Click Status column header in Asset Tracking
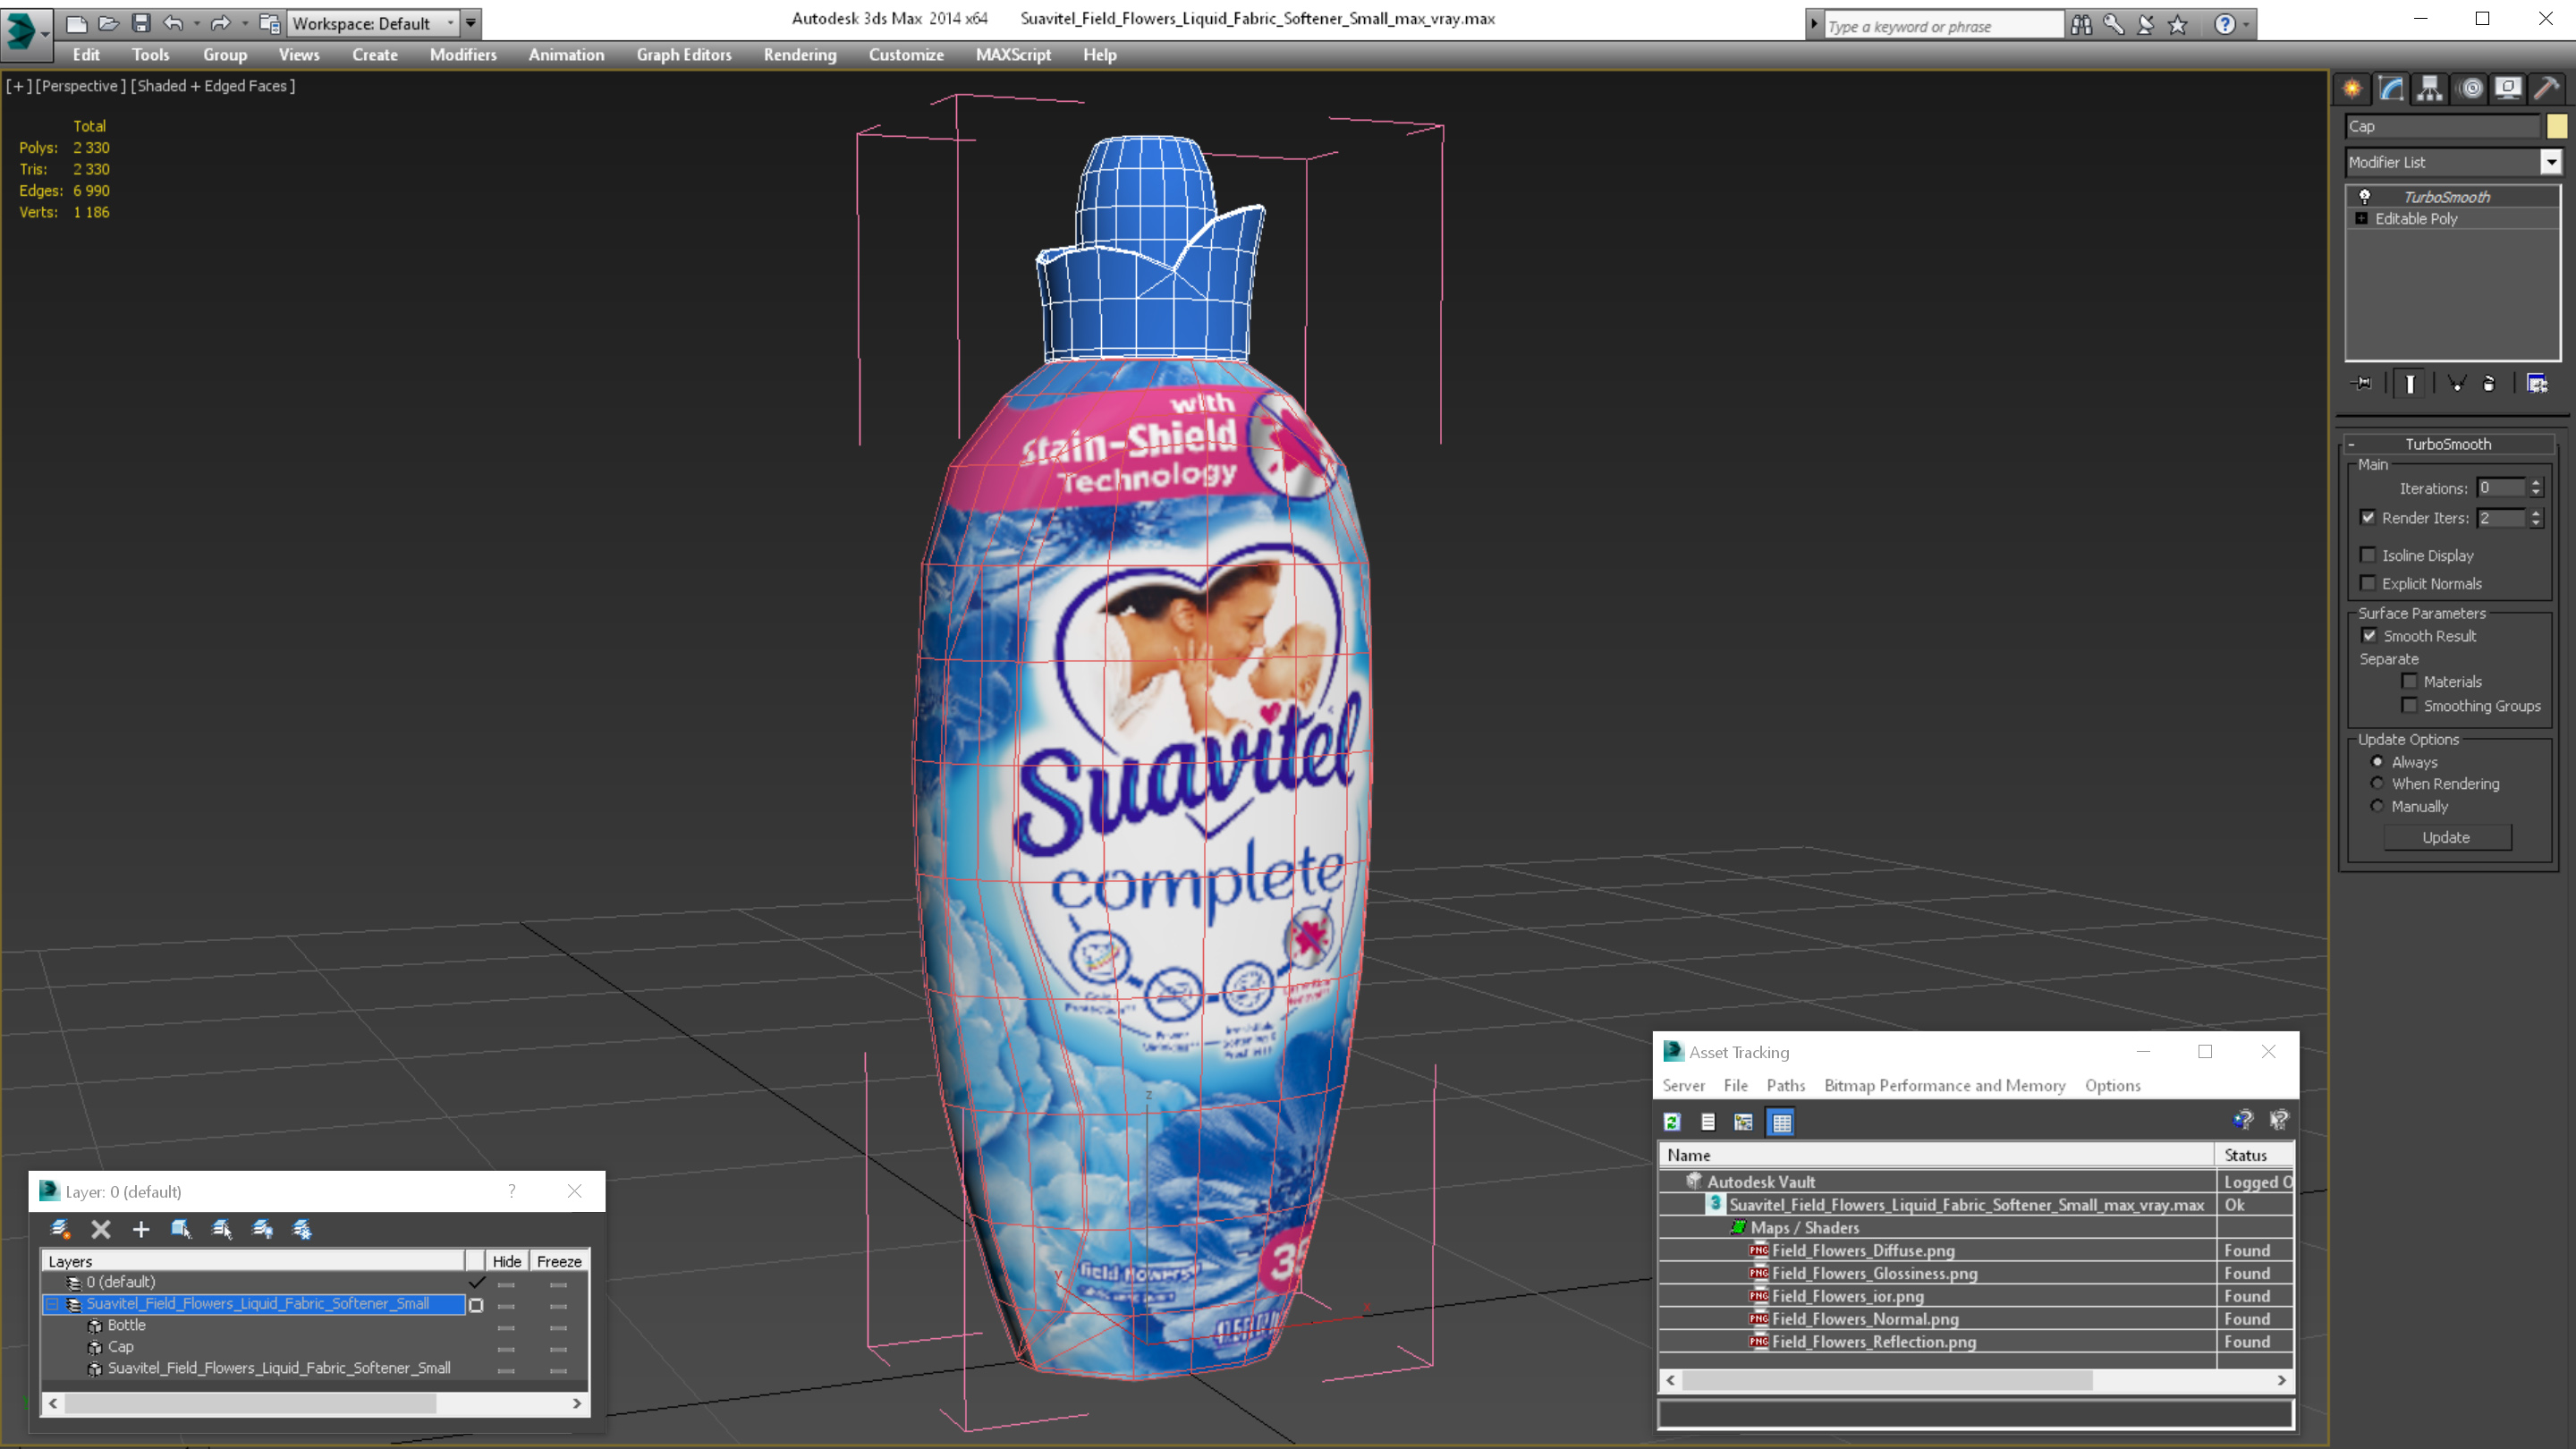Image resolution: width=2576 pixels, height=1449 pixels. coord(2254,1155)
